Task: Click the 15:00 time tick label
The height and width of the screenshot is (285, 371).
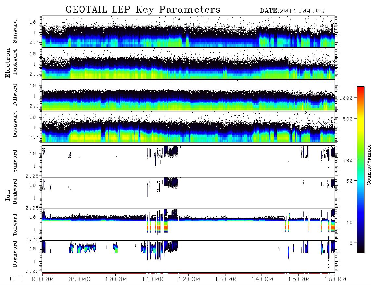Action: click(x=299, y=279)
